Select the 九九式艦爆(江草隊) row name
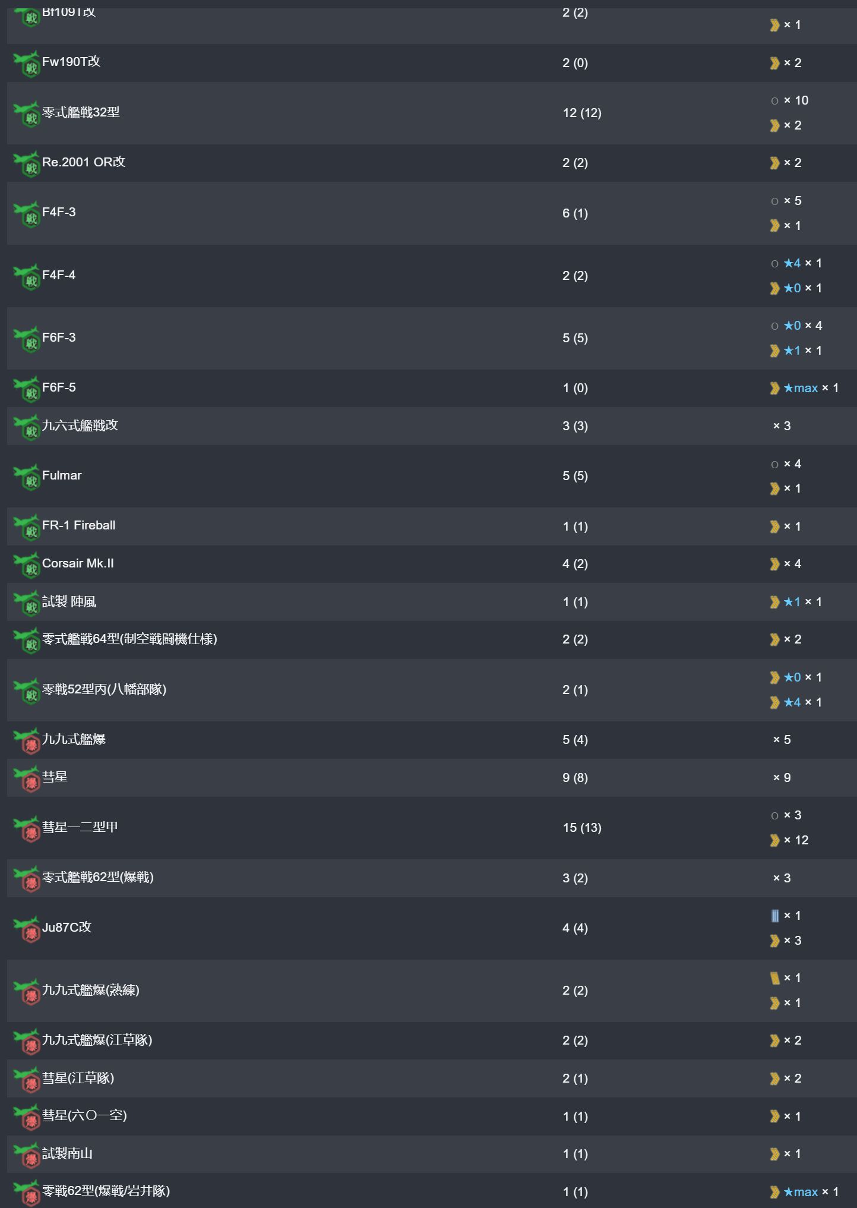The height and width of the screenshot is (1208, 857). (97, 1040)
